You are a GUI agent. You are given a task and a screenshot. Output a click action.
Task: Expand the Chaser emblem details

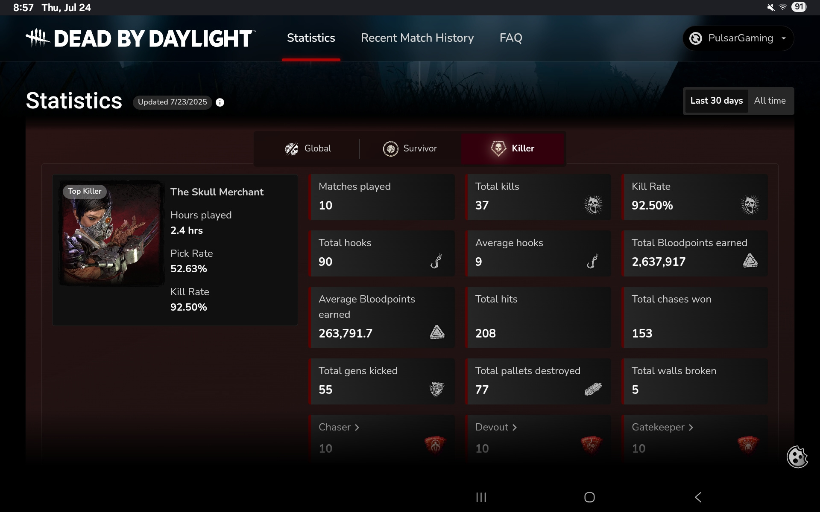[339, 427]
